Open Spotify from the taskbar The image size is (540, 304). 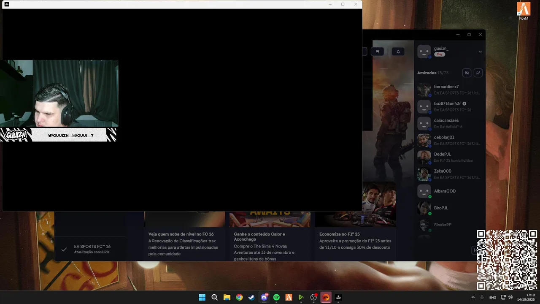[x=276, y=297]
